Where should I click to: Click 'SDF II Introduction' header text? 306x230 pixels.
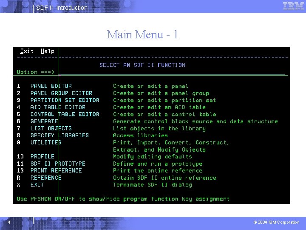pyautogui.click(x=62, y=8)
